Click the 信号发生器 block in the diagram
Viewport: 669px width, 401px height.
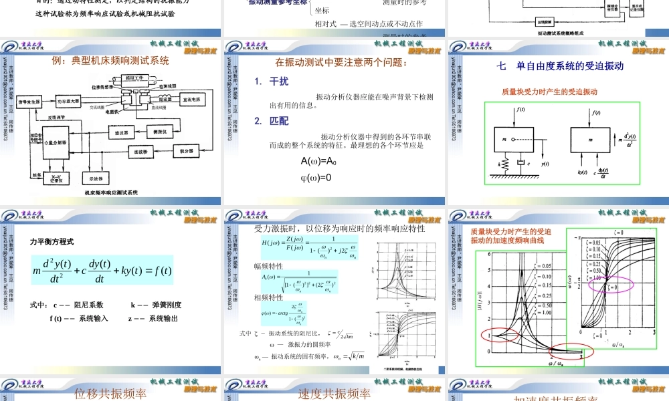pos(29,102)
